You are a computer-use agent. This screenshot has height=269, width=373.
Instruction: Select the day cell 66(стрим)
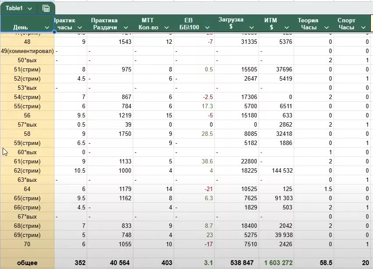point(27,207)
